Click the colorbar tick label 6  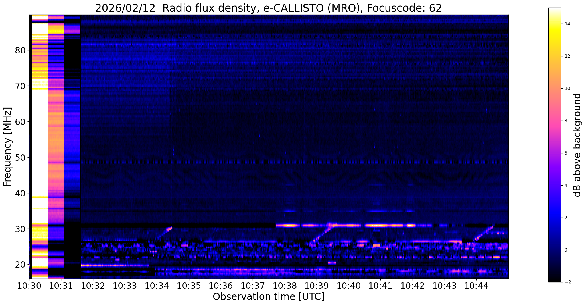[x=565, y=153]
